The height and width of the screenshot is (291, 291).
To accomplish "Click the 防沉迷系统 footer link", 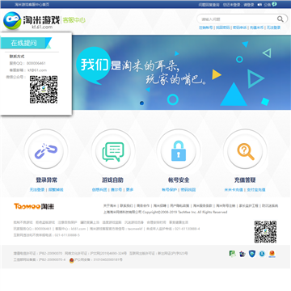I will 270,206.
